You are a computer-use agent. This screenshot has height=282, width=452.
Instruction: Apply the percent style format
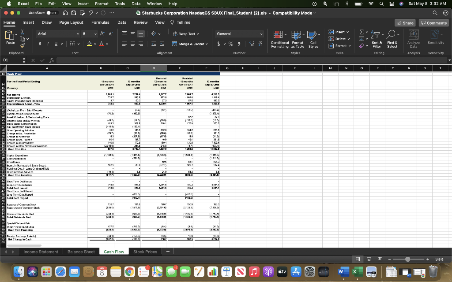(x=230, y=44)
